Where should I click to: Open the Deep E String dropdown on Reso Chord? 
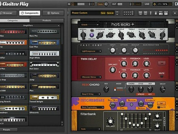click(91, 94)
